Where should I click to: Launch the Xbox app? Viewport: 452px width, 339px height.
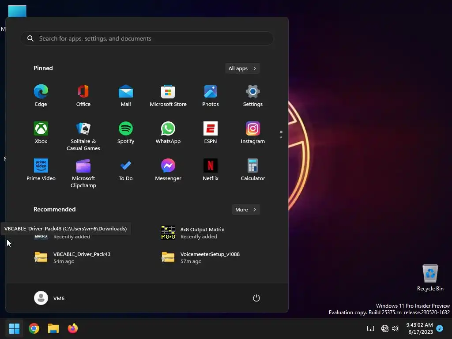(x=41, y=133)
